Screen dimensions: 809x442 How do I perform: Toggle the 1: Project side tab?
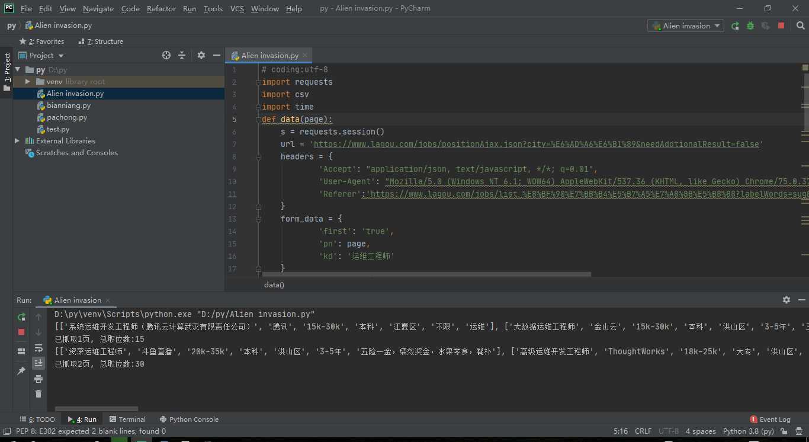7,72
